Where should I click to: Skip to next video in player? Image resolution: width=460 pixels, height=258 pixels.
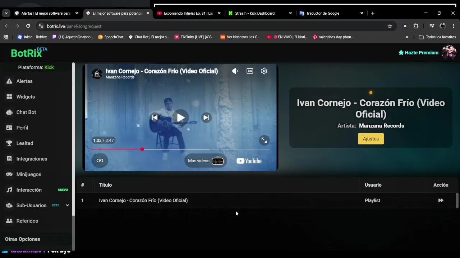click(x=206, y=118)
